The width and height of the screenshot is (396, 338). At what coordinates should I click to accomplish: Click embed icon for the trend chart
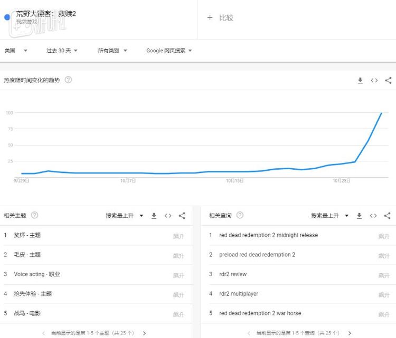[x=374, y=80]
